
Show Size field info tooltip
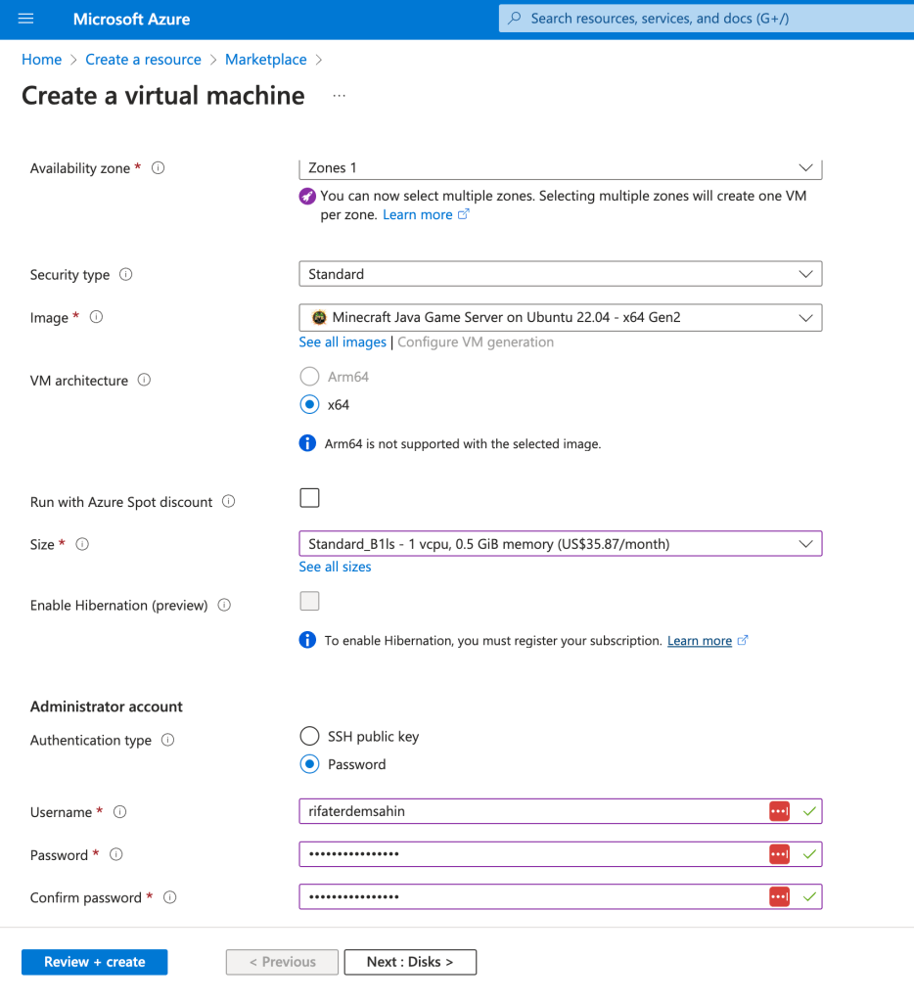pos(82,544)
